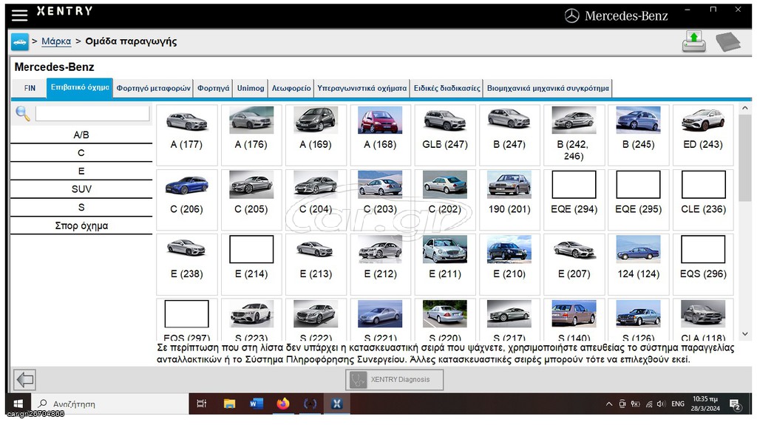757x425 pixels.
Task: Choose the E (213) model series
Action: pyautogui.click(x=316, y=264)
